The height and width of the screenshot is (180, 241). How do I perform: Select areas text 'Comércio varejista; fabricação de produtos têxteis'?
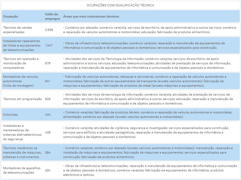point(148,115)
